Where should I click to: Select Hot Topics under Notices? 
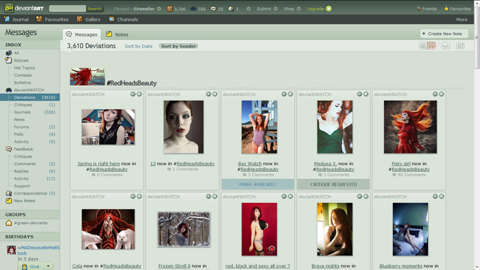tap(24, 68)
